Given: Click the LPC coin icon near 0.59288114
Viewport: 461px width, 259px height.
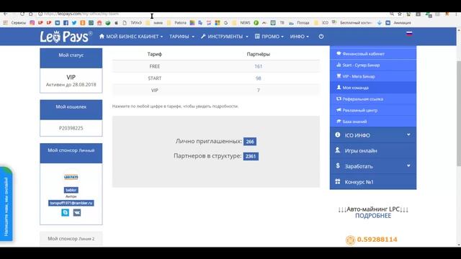Looking at the screenshot, I should 350,240.
